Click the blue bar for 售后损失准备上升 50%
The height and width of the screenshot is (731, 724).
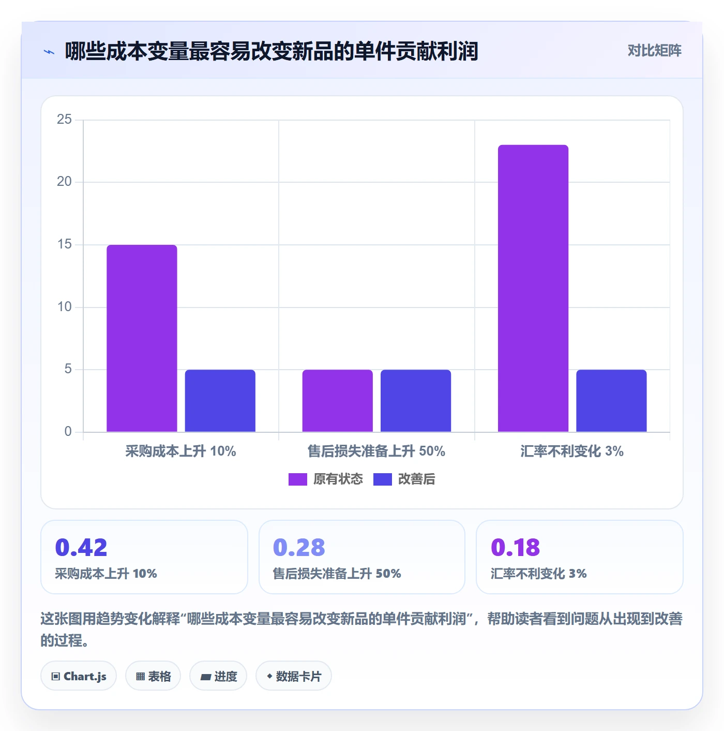coord(416,401)
